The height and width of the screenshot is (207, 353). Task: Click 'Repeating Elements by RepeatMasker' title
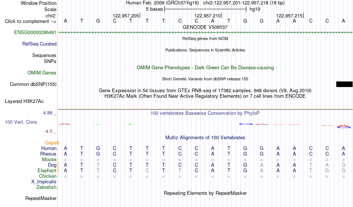(205, 193)
